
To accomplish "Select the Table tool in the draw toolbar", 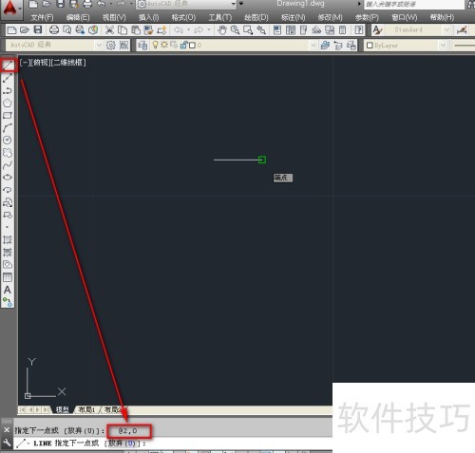I will tap(8, 277).
